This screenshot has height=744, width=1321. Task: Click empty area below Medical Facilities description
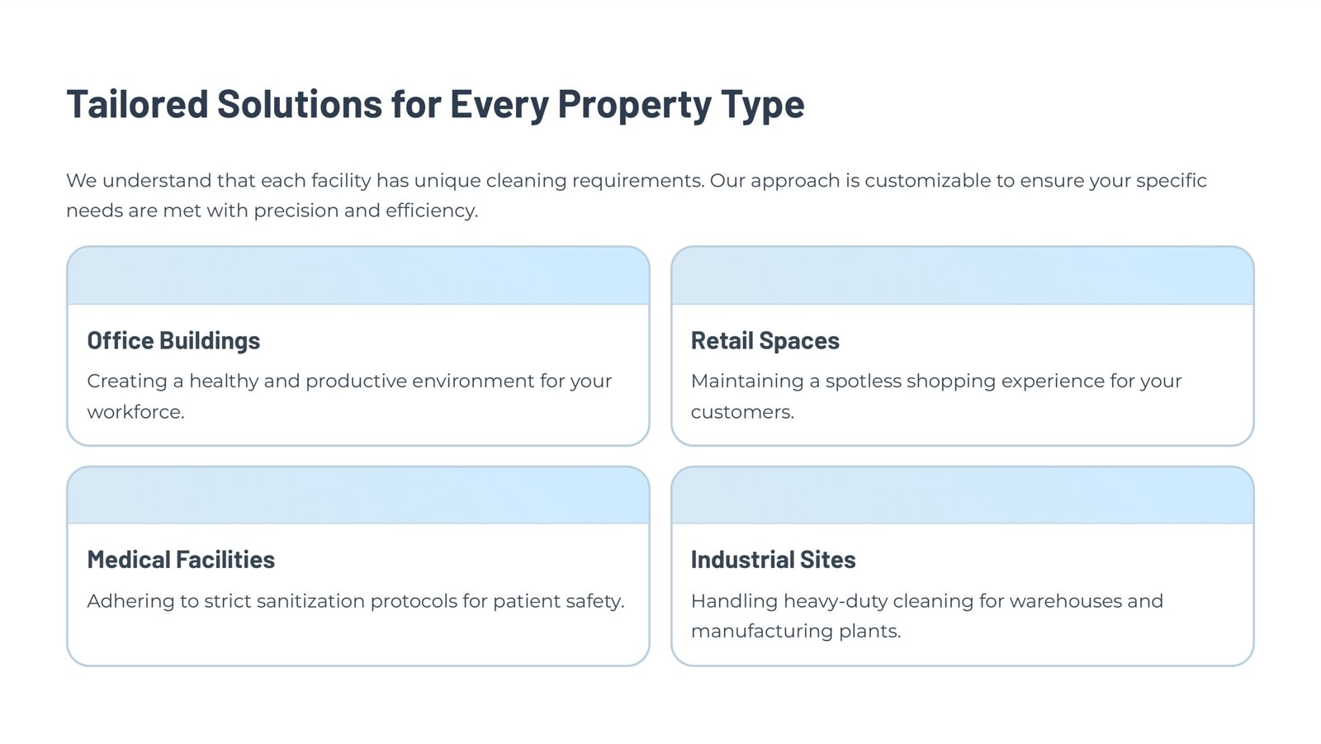coord(358,640)
